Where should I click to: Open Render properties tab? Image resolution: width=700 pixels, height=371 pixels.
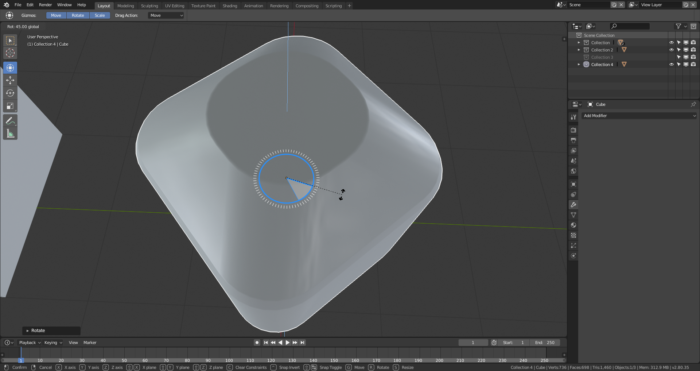click(x=573, y=130)
